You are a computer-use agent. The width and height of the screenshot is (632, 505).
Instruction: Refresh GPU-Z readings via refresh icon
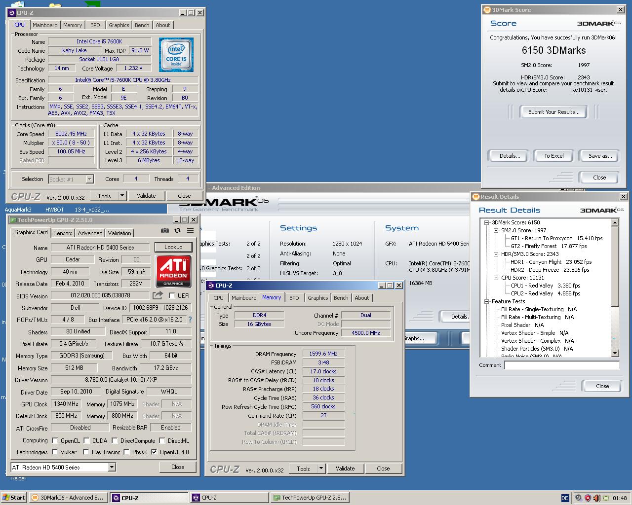point(177,230)
